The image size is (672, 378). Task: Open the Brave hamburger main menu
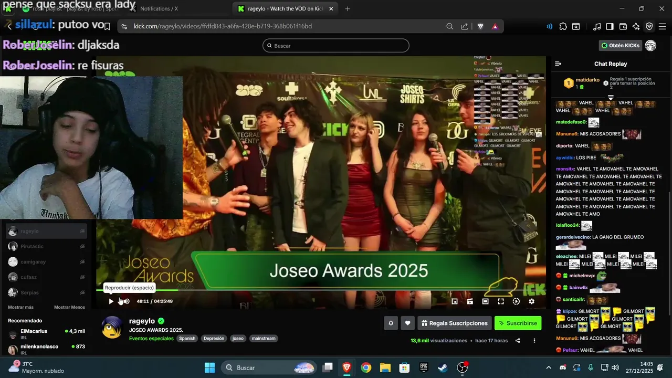[662, 26]
